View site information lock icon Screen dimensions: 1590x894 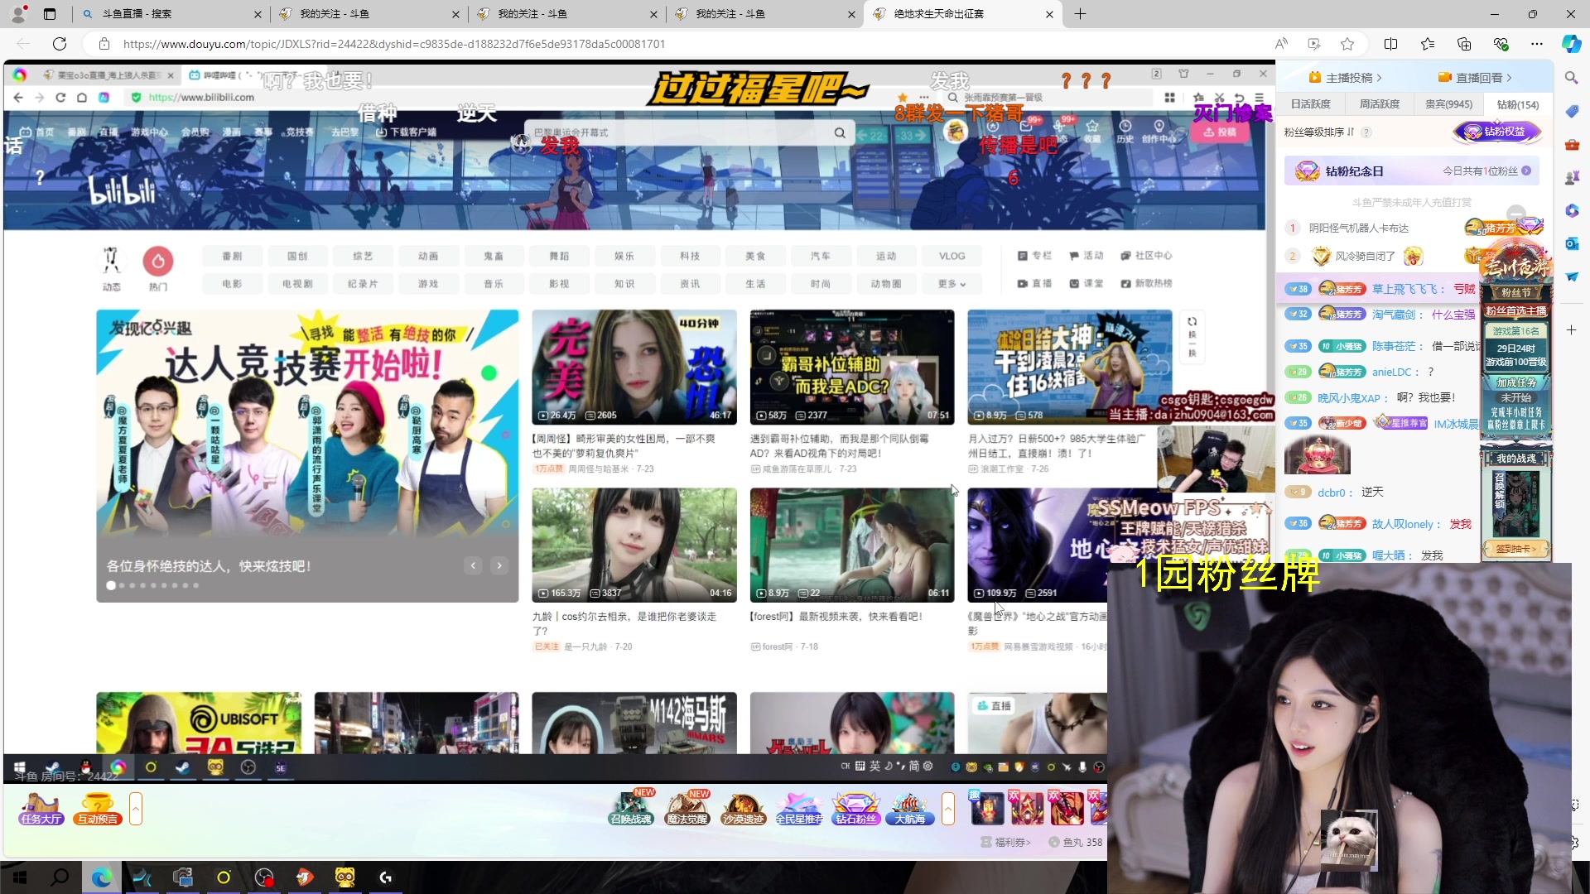point(104,44)
